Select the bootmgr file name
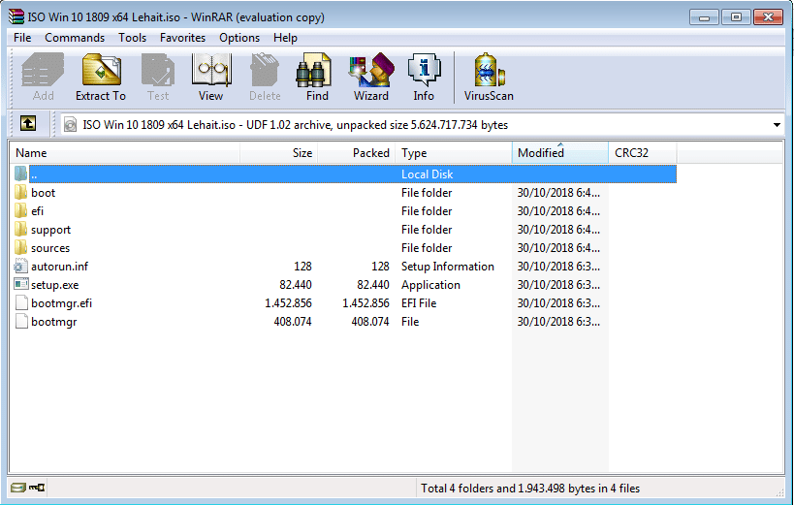 pyautogui.click(x=53, y=322)
